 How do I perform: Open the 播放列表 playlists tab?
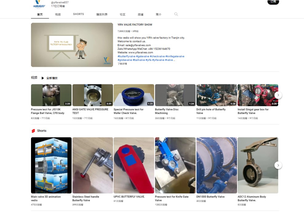[x=102, y=14]
